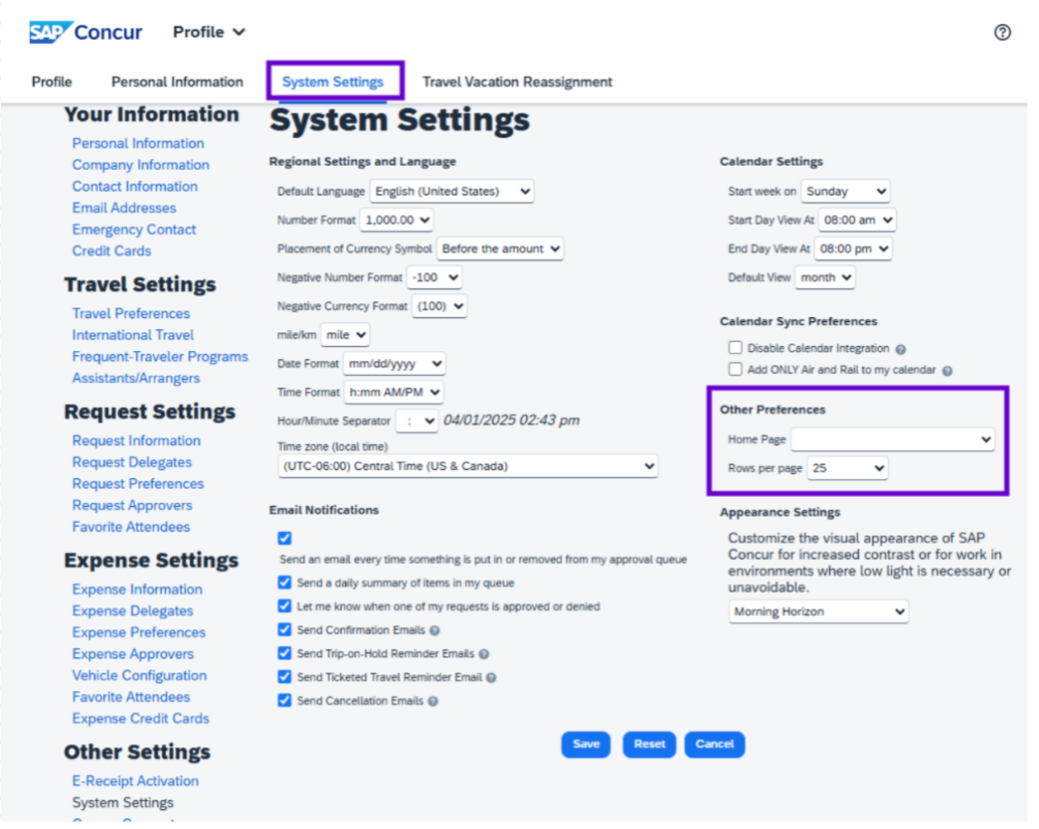The width and height of the screenshot is (1039, 829).
Task: Open the Date Format dropdown
Action: coord(395,364)
